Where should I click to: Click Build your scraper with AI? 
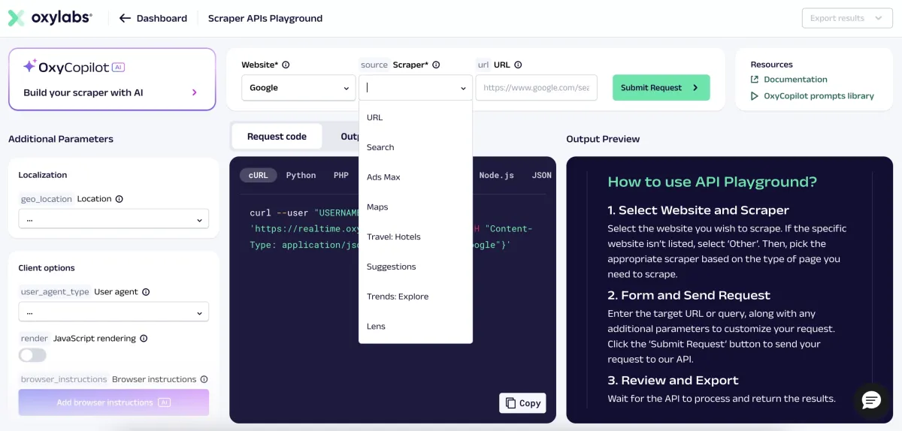coord(83,93)
